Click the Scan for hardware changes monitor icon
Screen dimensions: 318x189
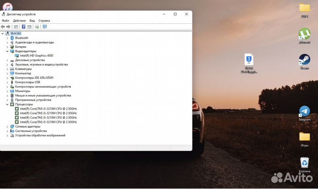click(45, 27)
